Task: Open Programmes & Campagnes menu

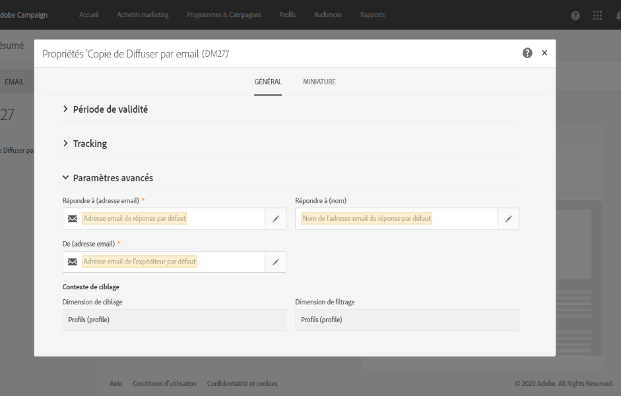Action: 224,15
